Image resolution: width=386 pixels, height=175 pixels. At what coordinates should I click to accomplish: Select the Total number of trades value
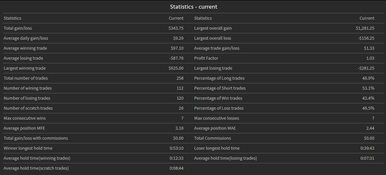(x=180, y=78)
